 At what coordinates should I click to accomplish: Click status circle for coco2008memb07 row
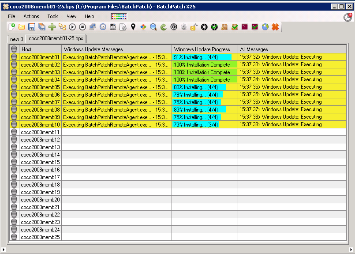click(14, 102)
